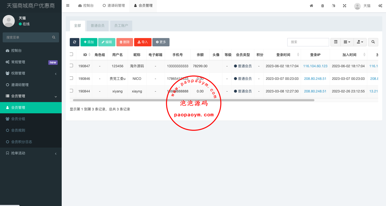This screenshot has width=386, height=206.
Task: Select the checkbox for row 190847
Action: pos(71,66)
